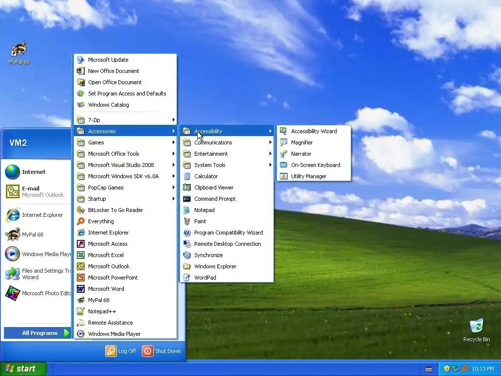501x376 pixels.
Task: Expand the Communications submenu arrow
Action: tap(270, 142)
